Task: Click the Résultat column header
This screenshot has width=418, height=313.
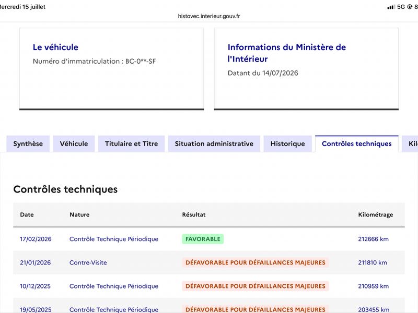Action: point(194,214)
